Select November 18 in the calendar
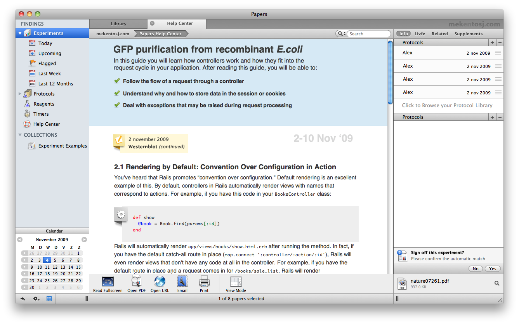Screen dimensions: 519x325 click(x=47, y=274)
